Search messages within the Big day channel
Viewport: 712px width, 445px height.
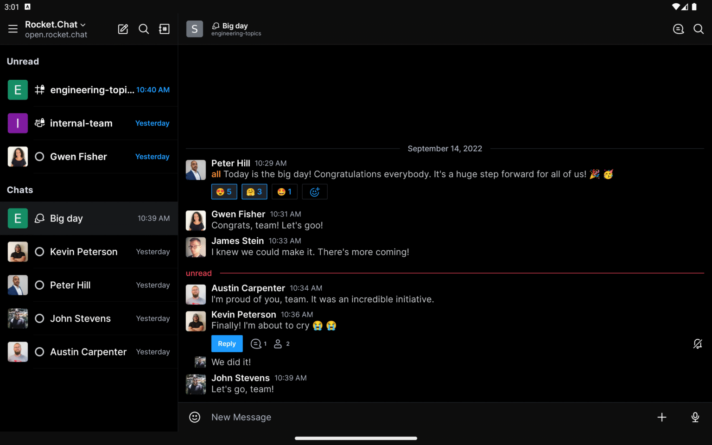pyautogui.click(x=699, y=29)
